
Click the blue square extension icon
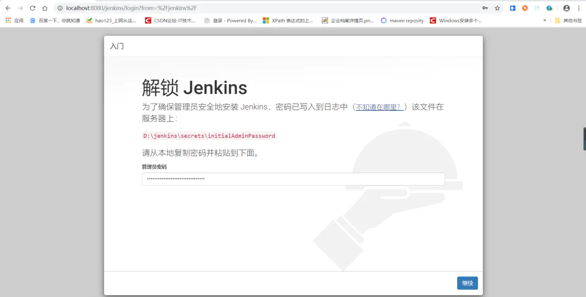(x=513, y=8)
